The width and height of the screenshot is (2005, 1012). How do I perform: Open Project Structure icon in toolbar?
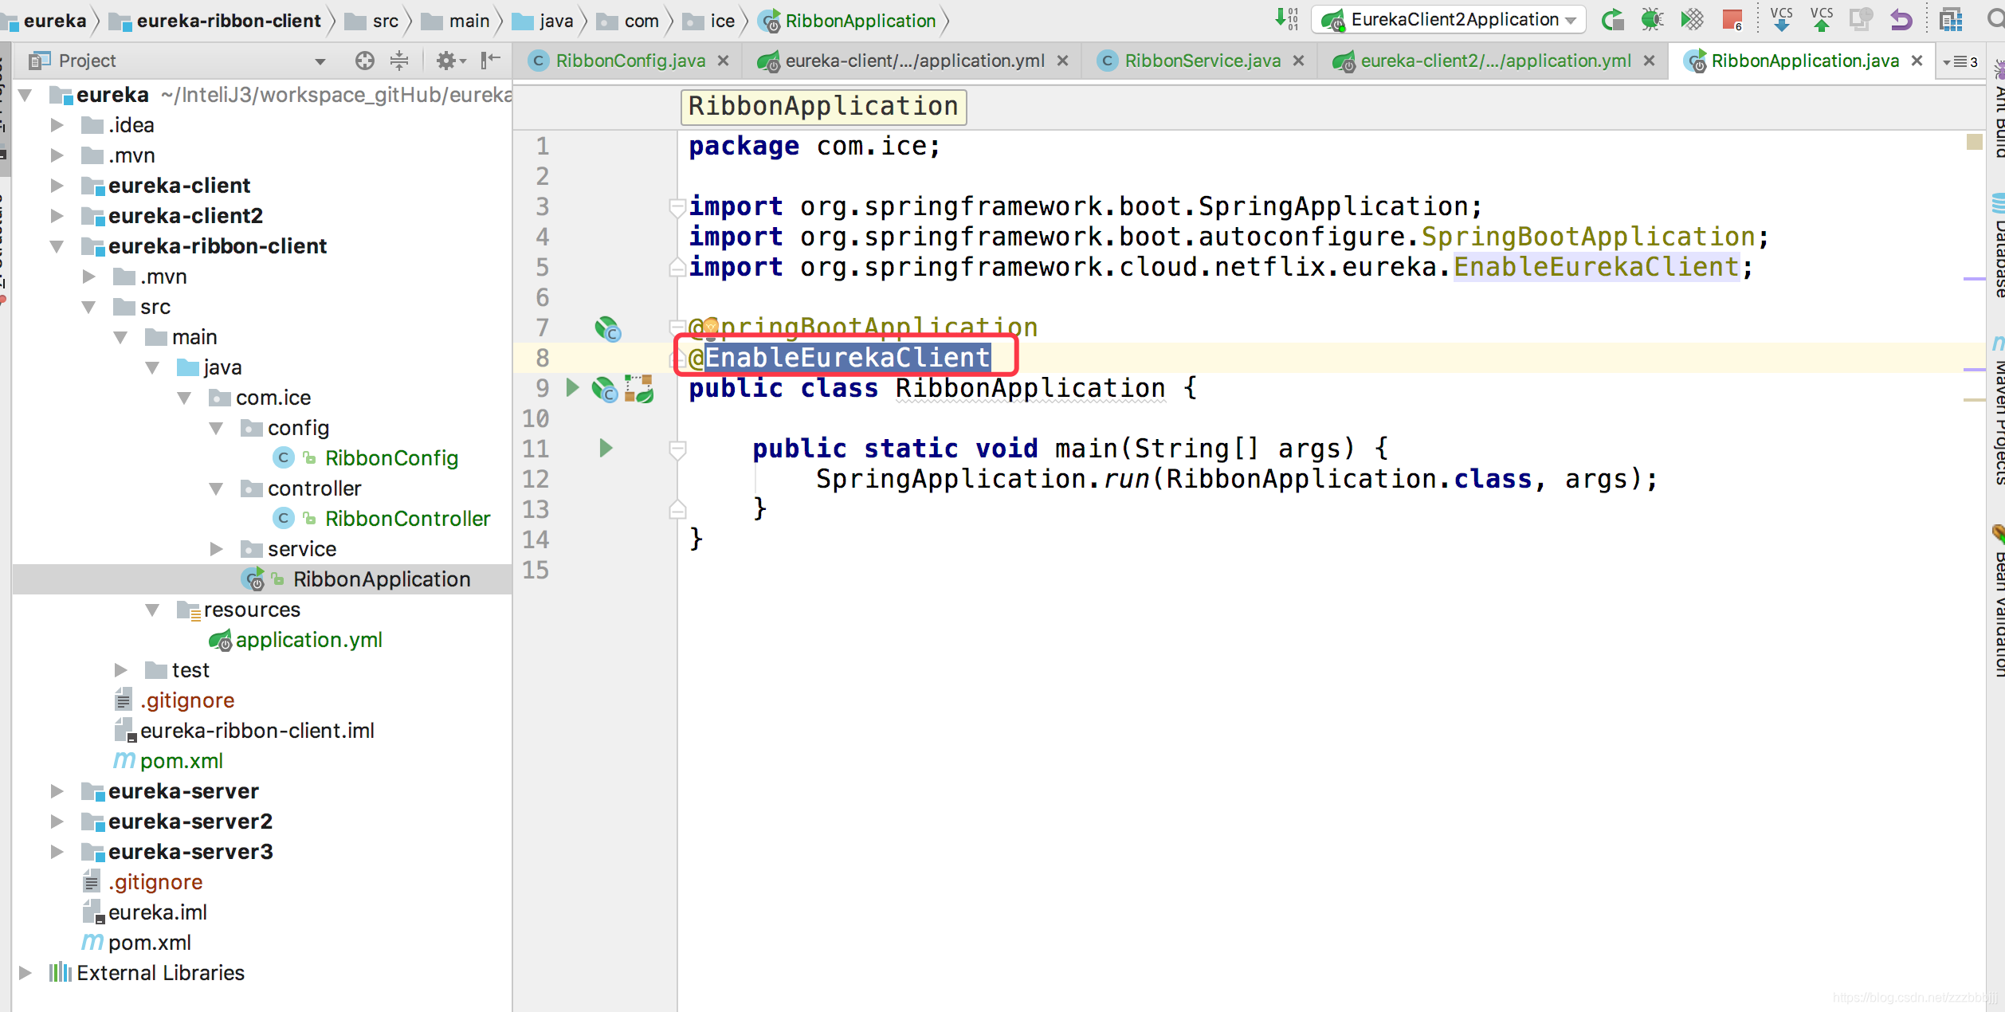pos(1952,20)
